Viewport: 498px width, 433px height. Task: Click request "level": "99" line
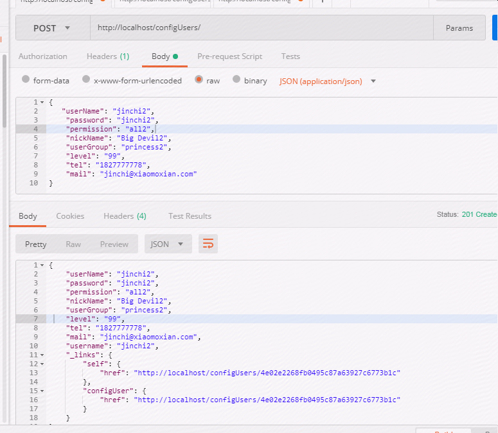pos(95,156)
